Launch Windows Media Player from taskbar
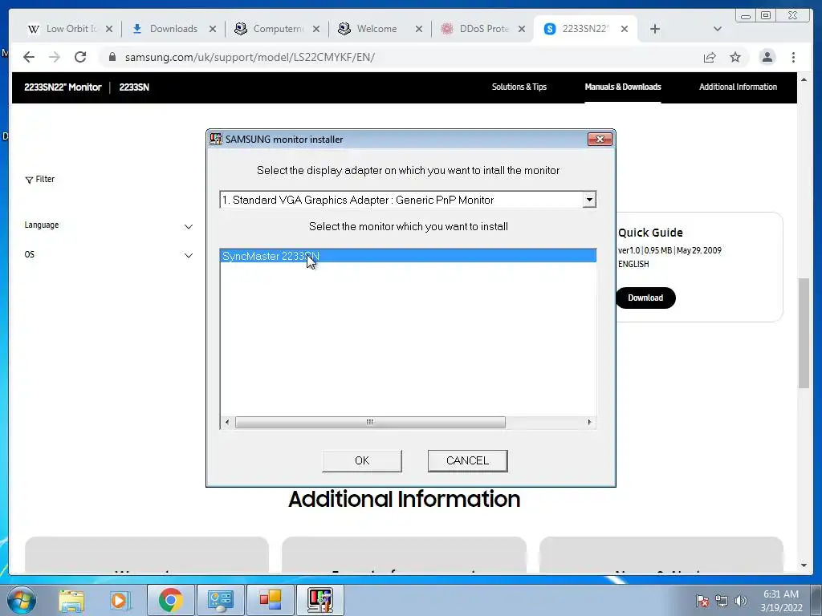The height and width of the screenshot is (616, 822). [x=120, y=600]
